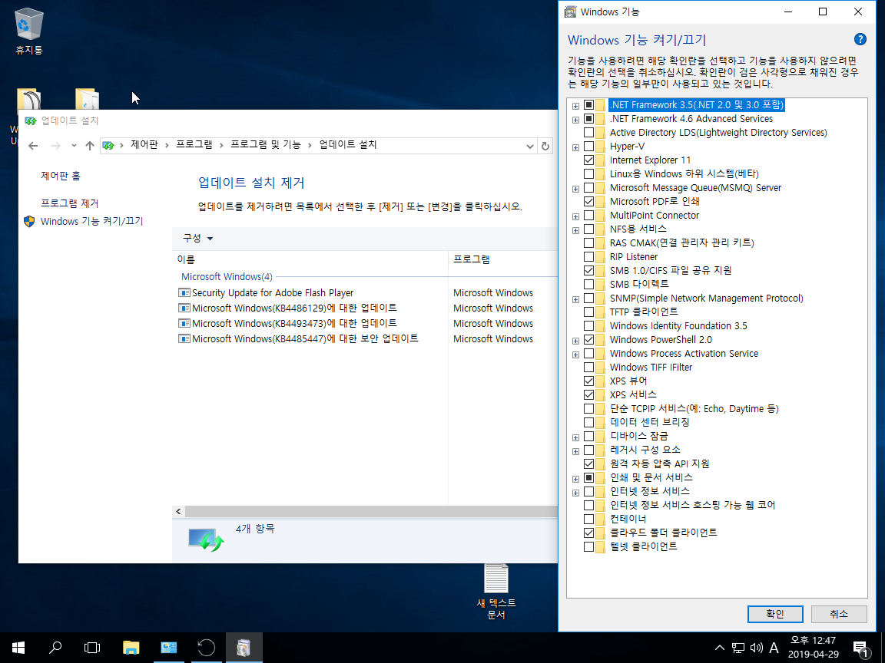This screenshot has width=885, height=663.
Task: Check the 컨테이너 feature
Action: 588,520
